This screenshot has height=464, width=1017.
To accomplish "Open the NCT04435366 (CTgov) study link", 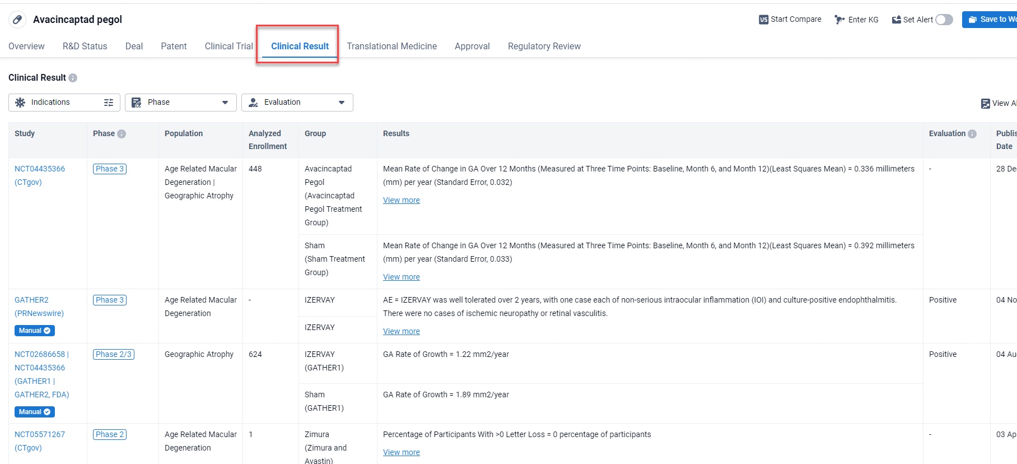I will point(40,169).
